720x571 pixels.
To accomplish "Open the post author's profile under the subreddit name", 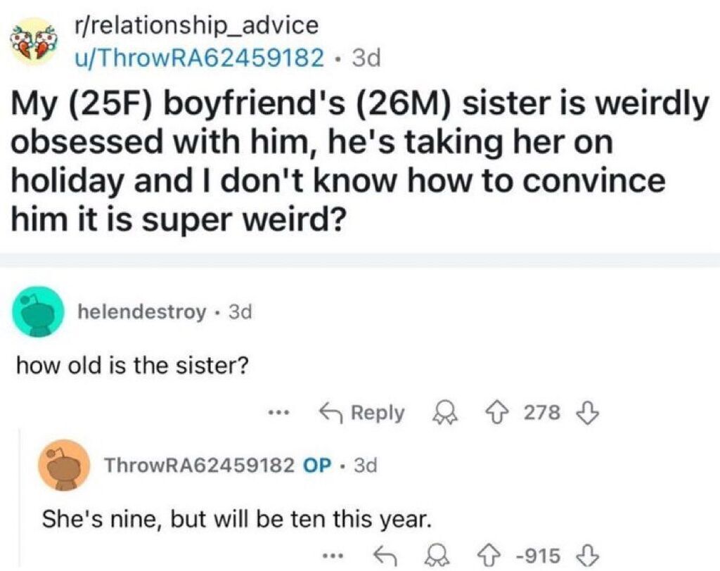I will click(x=200, y=57).
